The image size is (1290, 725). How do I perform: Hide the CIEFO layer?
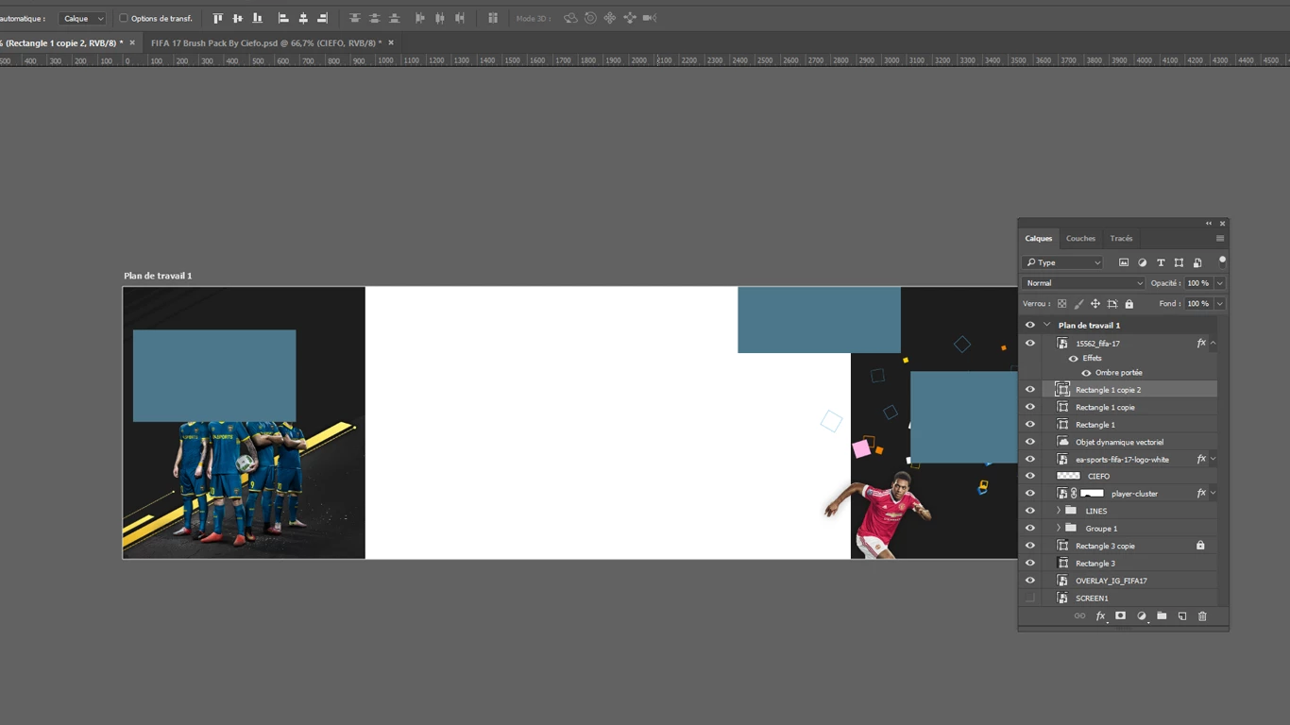(1030, 477)
